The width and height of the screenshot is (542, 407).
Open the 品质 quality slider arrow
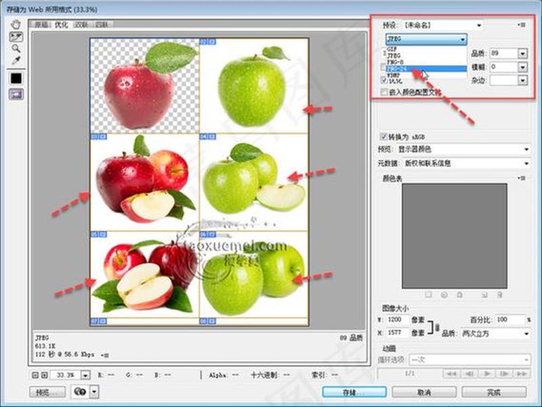(522, 54)
